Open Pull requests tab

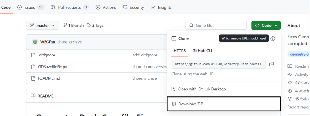click(70, 8)
